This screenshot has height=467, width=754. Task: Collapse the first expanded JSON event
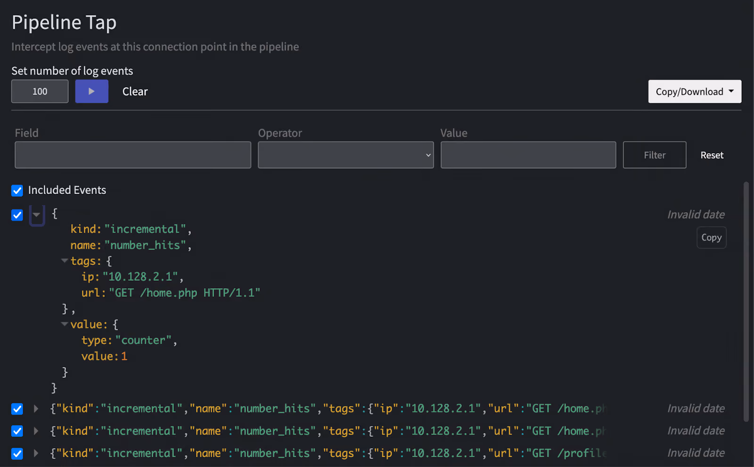click(37, 215)
